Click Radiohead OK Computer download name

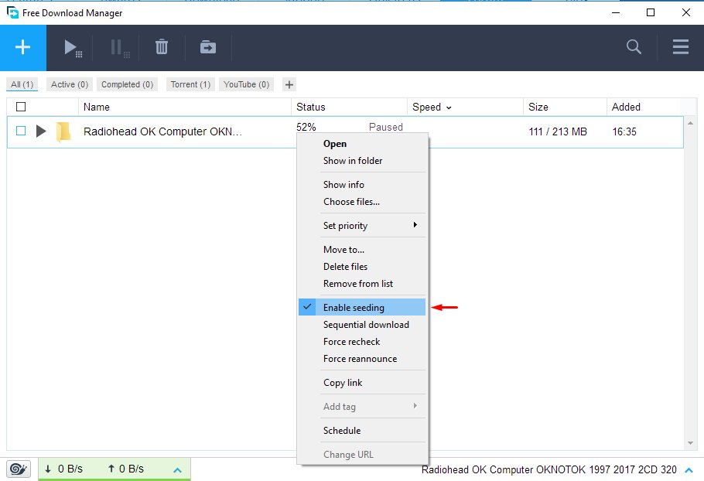pyautogui.click(x=162, y=131)
